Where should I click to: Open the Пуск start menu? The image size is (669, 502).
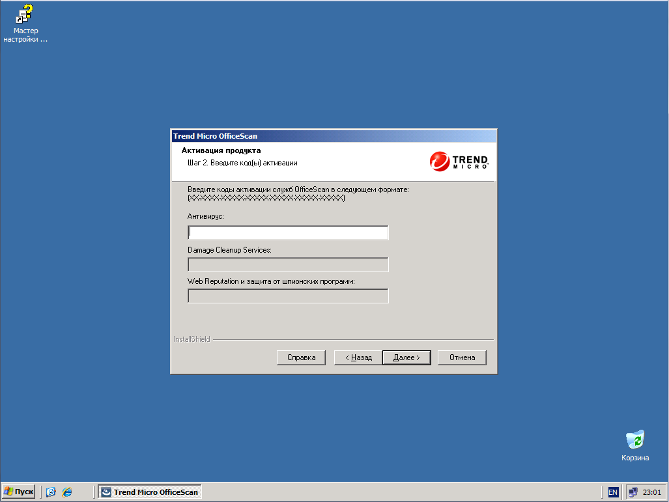coord(18,492)
